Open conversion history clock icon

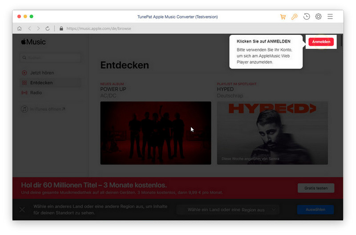[x=307, y=16]
